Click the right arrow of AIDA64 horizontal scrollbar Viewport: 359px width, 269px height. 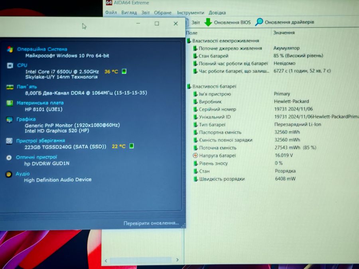(178, 260)
